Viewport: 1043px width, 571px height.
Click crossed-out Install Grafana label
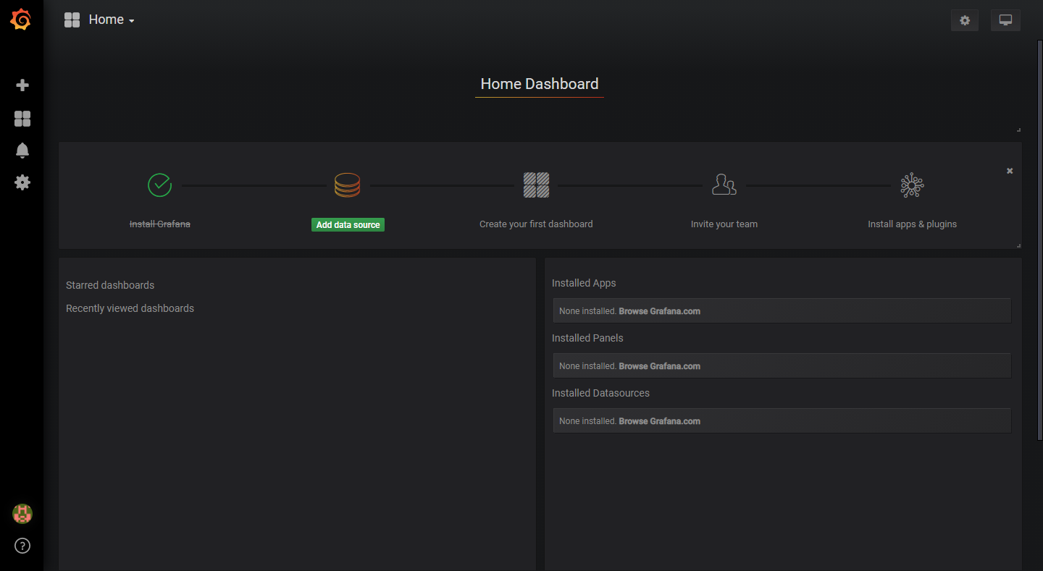pyautogui.click(x=160, y=224)
